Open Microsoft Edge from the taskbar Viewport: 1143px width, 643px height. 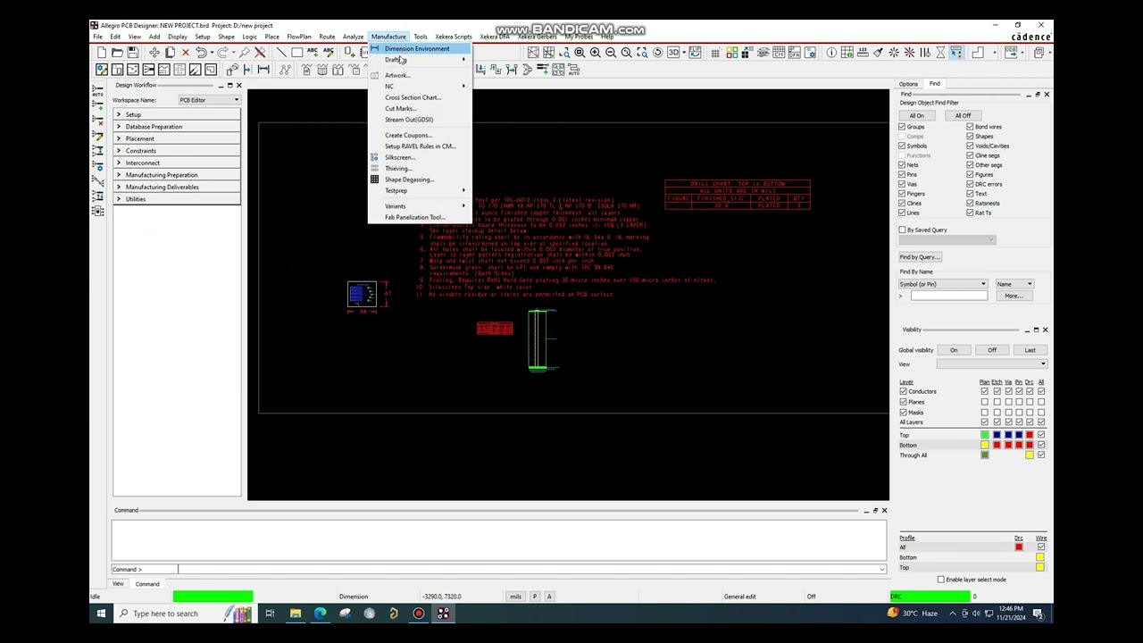pyautogui.click(x=320, y=614)
